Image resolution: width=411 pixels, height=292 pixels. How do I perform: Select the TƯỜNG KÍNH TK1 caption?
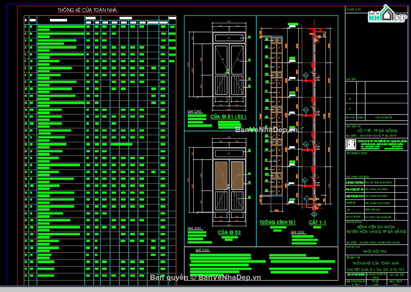(x=278, y=223)
